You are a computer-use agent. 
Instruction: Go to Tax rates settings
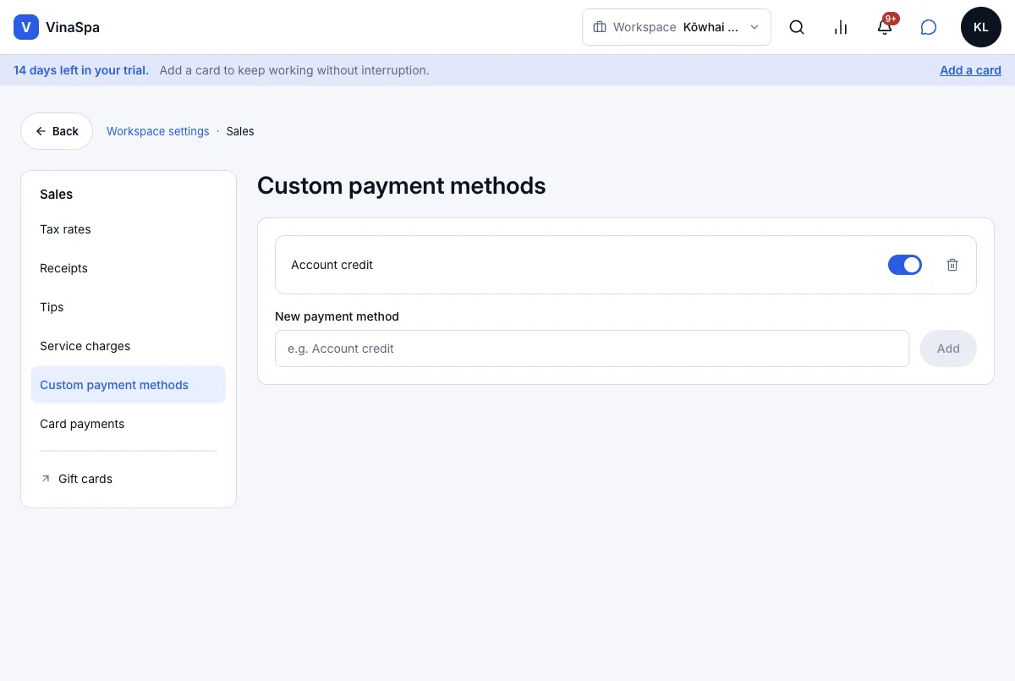pyautogui.click(x=129, y=229)
